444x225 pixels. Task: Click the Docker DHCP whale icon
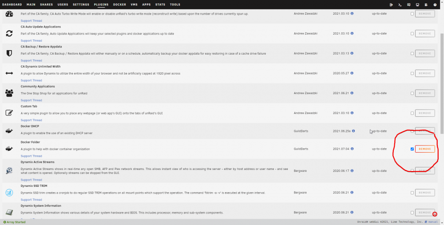9,131
